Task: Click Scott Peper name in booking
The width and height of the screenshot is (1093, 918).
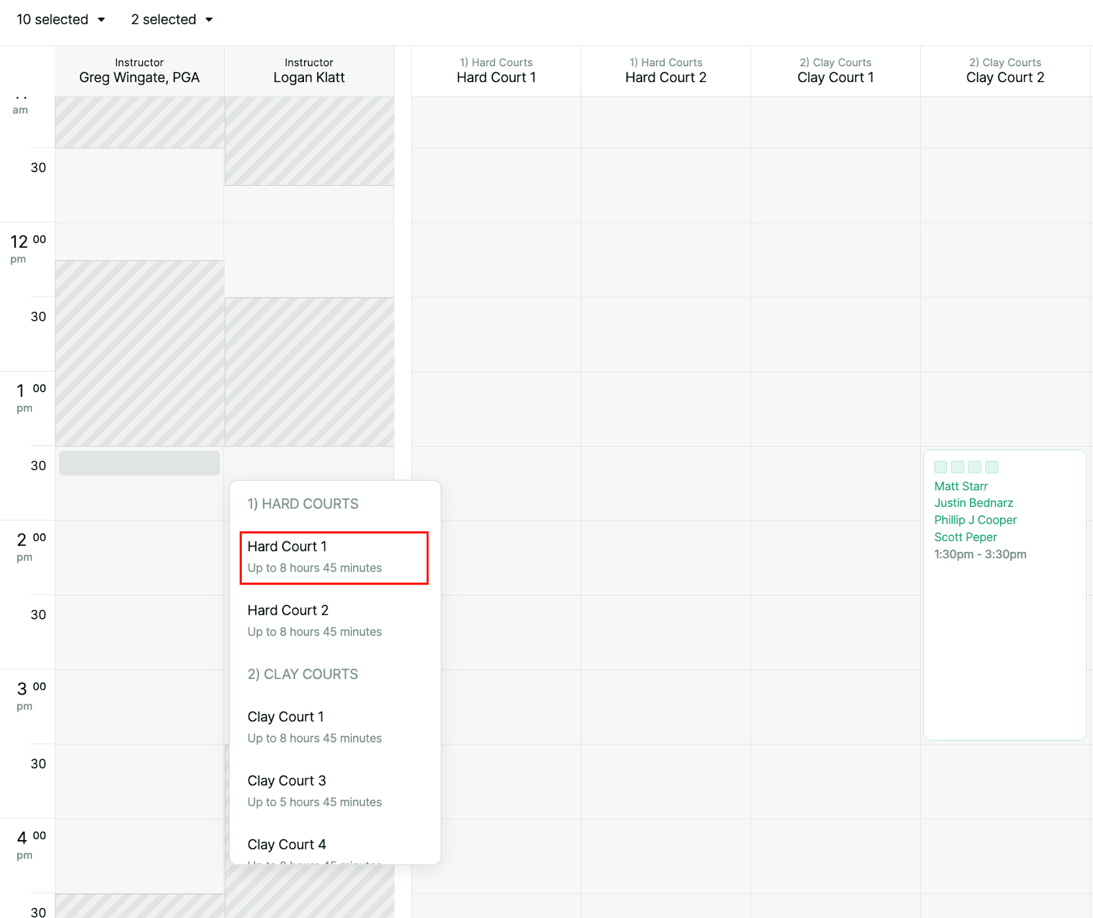Action: (x=965, y=537)
